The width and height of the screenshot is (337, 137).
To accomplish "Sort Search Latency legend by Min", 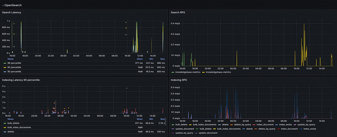I will coord(151,59).
